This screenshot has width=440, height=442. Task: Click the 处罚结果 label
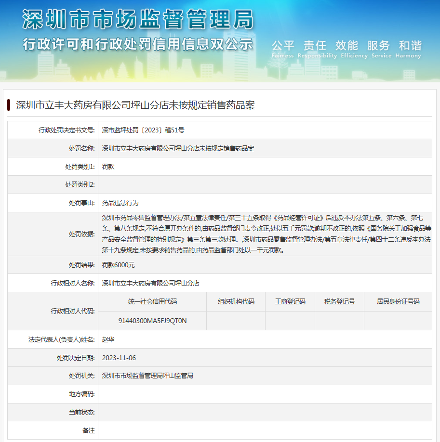click(x=82, y=265)
